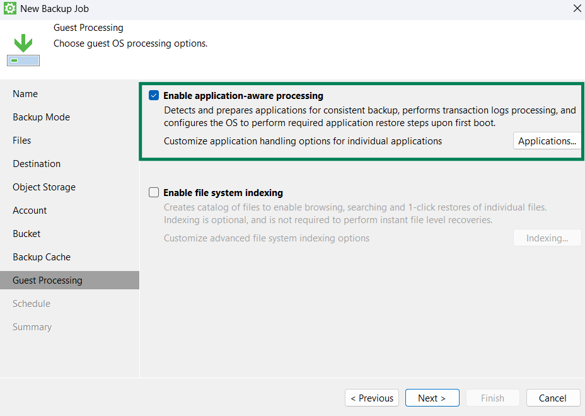This screenshot has height=416, width=585.
Task: Click the green download arrow wizard icon
Action: tap(23, 50)
